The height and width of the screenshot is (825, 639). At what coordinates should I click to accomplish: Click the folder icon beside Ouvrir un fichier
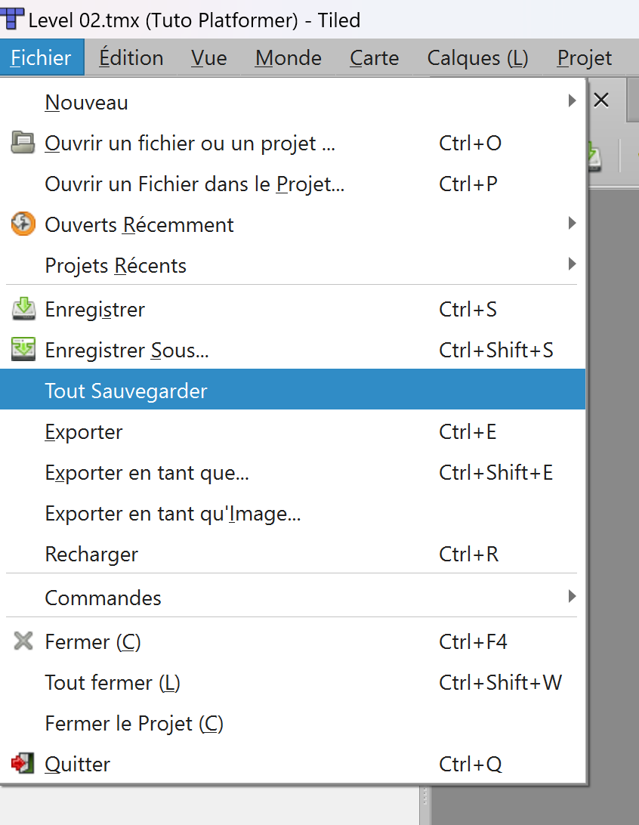click(x=23, y=143)
